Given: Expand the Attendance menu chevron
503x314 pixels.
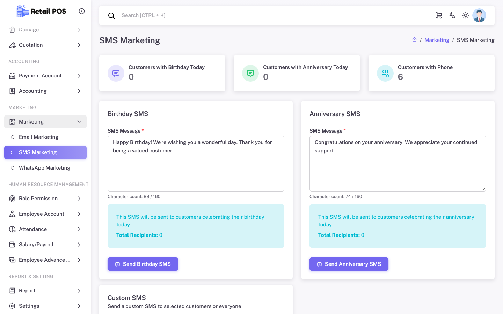Looking at the screenshot, I should coord(79,229).
